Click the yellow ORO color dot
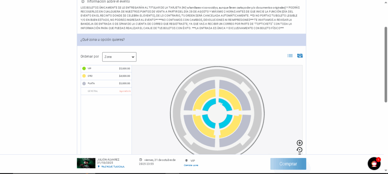 click(x=84, y=76)
